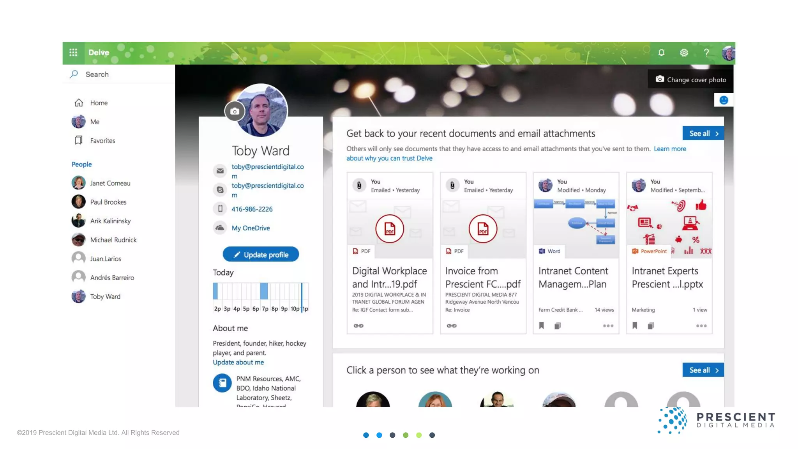Add Intranet Experts Prescient card to a board

651,326
